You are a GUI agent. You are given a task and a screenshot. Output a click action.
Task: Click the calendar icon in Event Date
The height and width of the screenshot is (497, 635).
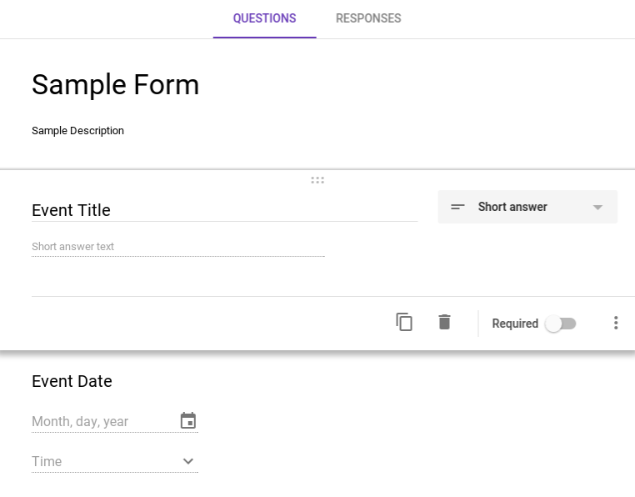(188, 421)
